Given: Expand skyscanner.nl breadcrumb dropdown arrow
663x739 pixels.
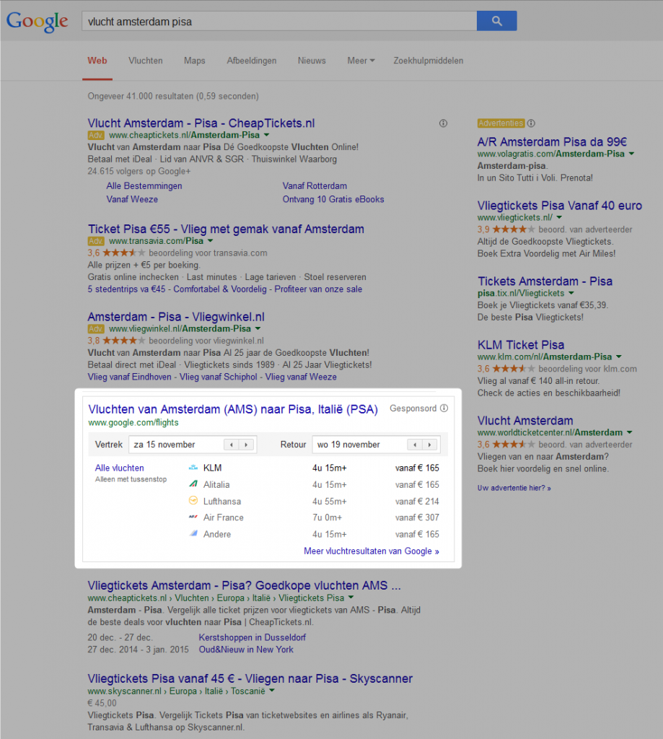Looking at the screenshot, I should pyautogui.click(x=272, y=691).
